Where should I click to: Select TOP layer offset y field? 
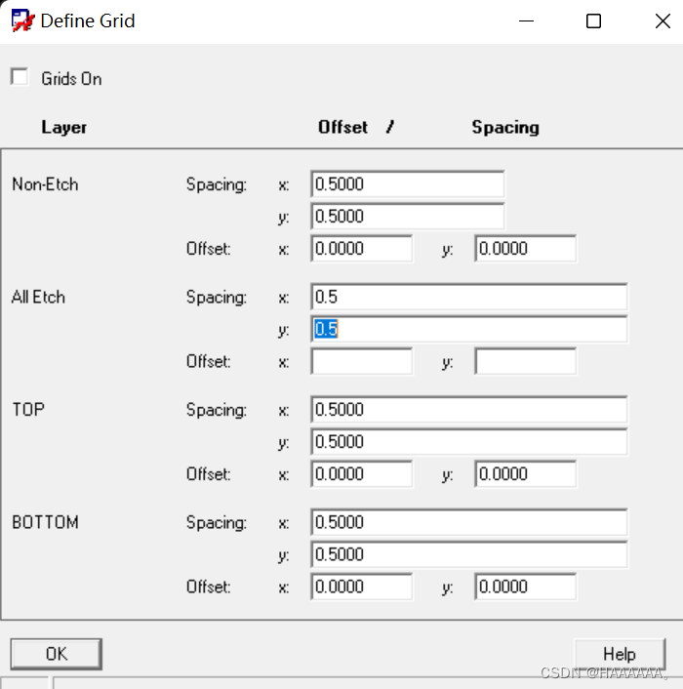(x=525, y=474)
